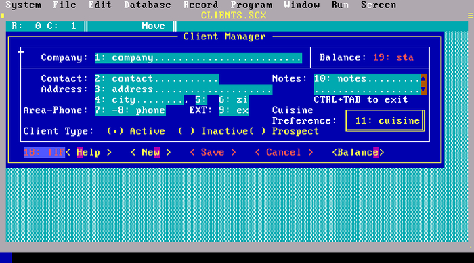Open the cuisine preference popup list

coord(385,121)
